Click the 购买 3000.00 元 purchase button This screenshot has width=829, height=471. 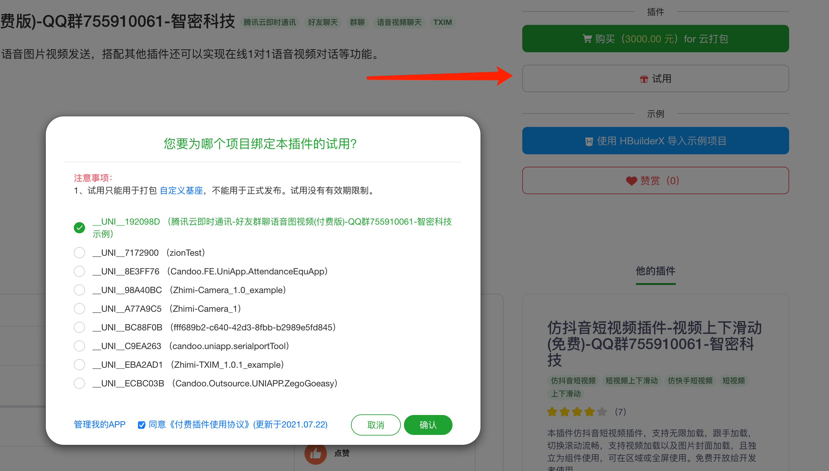656,39
